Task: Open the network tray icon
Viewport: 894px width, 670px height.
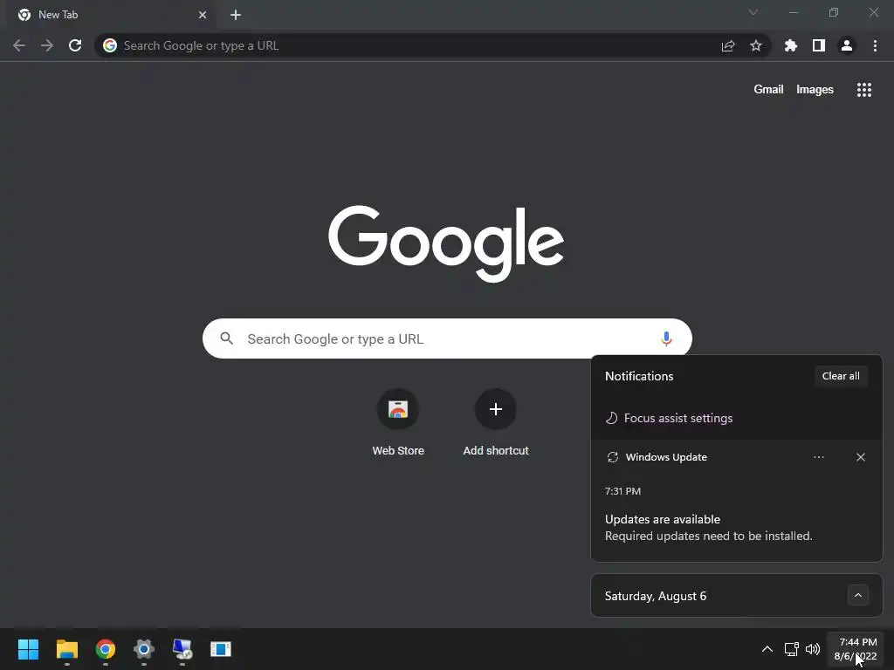Action: tap(791, 649)
